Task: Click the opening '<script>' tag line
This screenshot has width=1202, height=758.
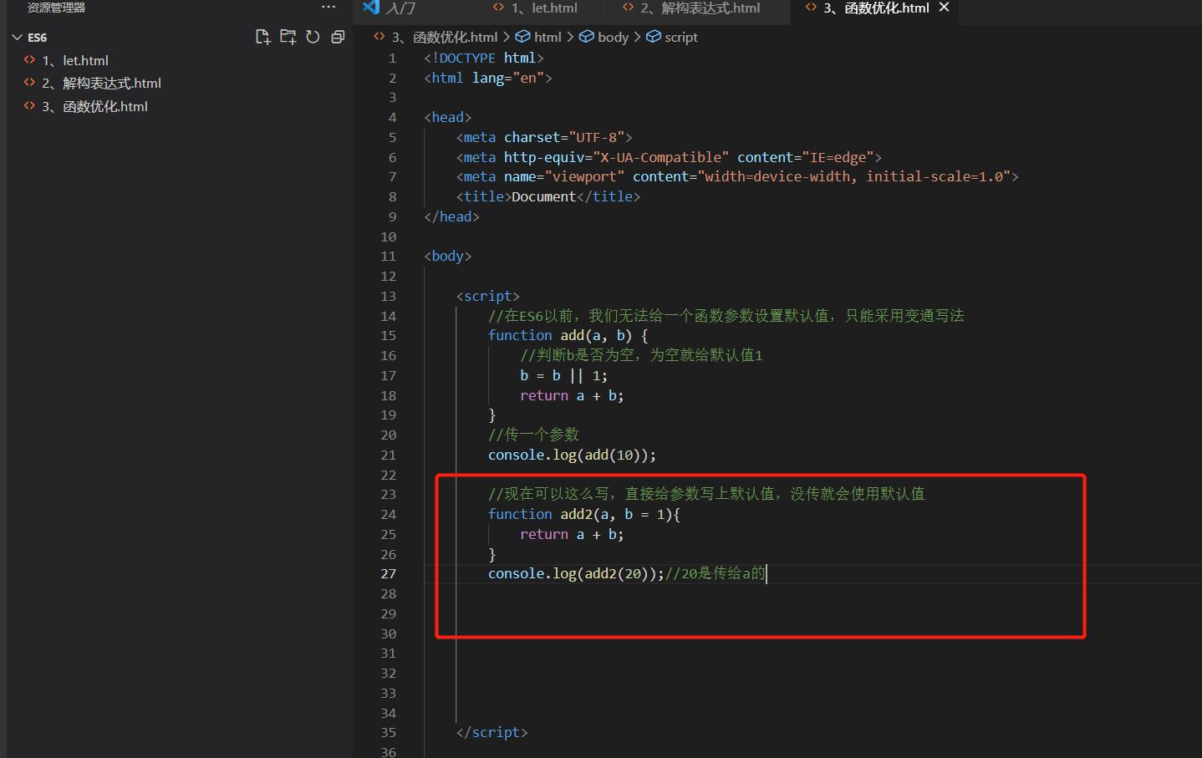Action: [488, 296]
